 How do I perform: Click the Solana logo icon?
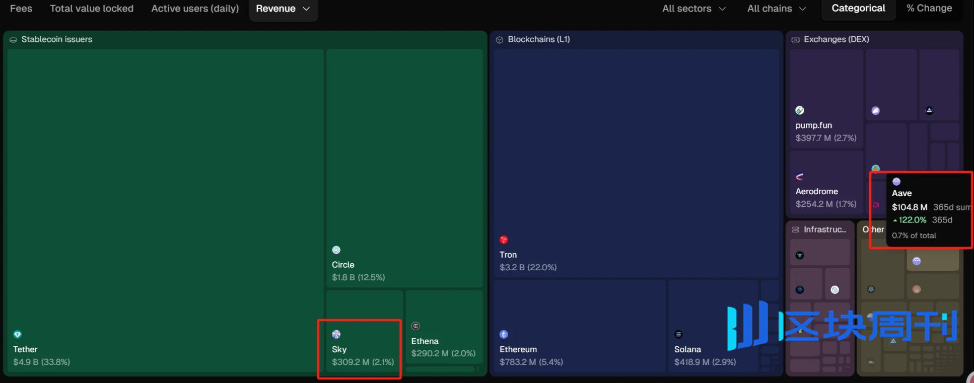point(678,334)
